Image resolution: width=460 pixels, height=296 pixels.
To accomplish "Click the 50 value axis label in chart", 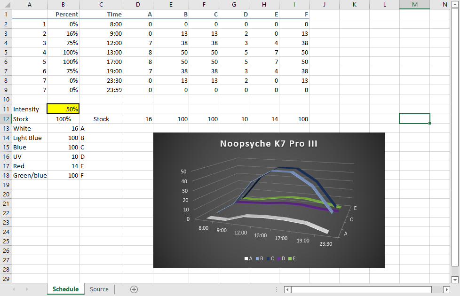I will pos(183,171).
